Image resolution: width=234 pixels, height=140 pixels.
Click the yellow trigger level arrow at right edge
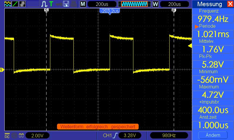pyautogui.click(x=190, y=46)
